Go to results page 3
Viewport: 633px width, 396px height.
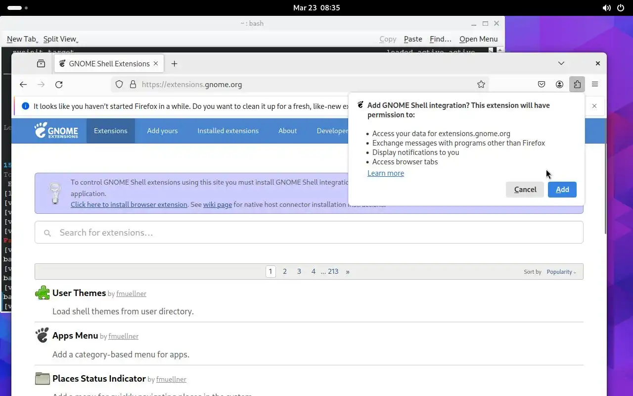pyautogui.click(x=299, y=272)
